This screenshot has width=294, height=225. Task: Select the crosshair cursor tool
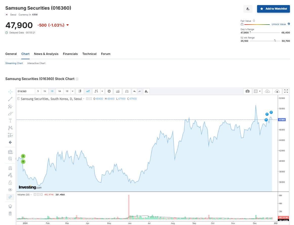pyautogui.click(x=10, y=92)
